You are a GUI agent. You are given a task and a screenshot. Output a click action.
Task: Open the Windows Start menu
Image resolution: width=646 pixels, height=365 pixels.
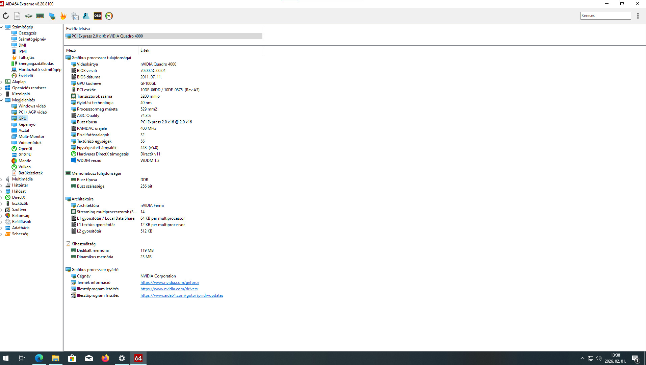click(6, 358)
